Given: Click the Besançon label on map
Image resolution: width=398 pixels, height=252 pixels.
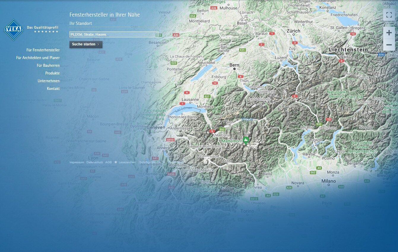Looking at the screenshot, I should (x=157, y=43).
